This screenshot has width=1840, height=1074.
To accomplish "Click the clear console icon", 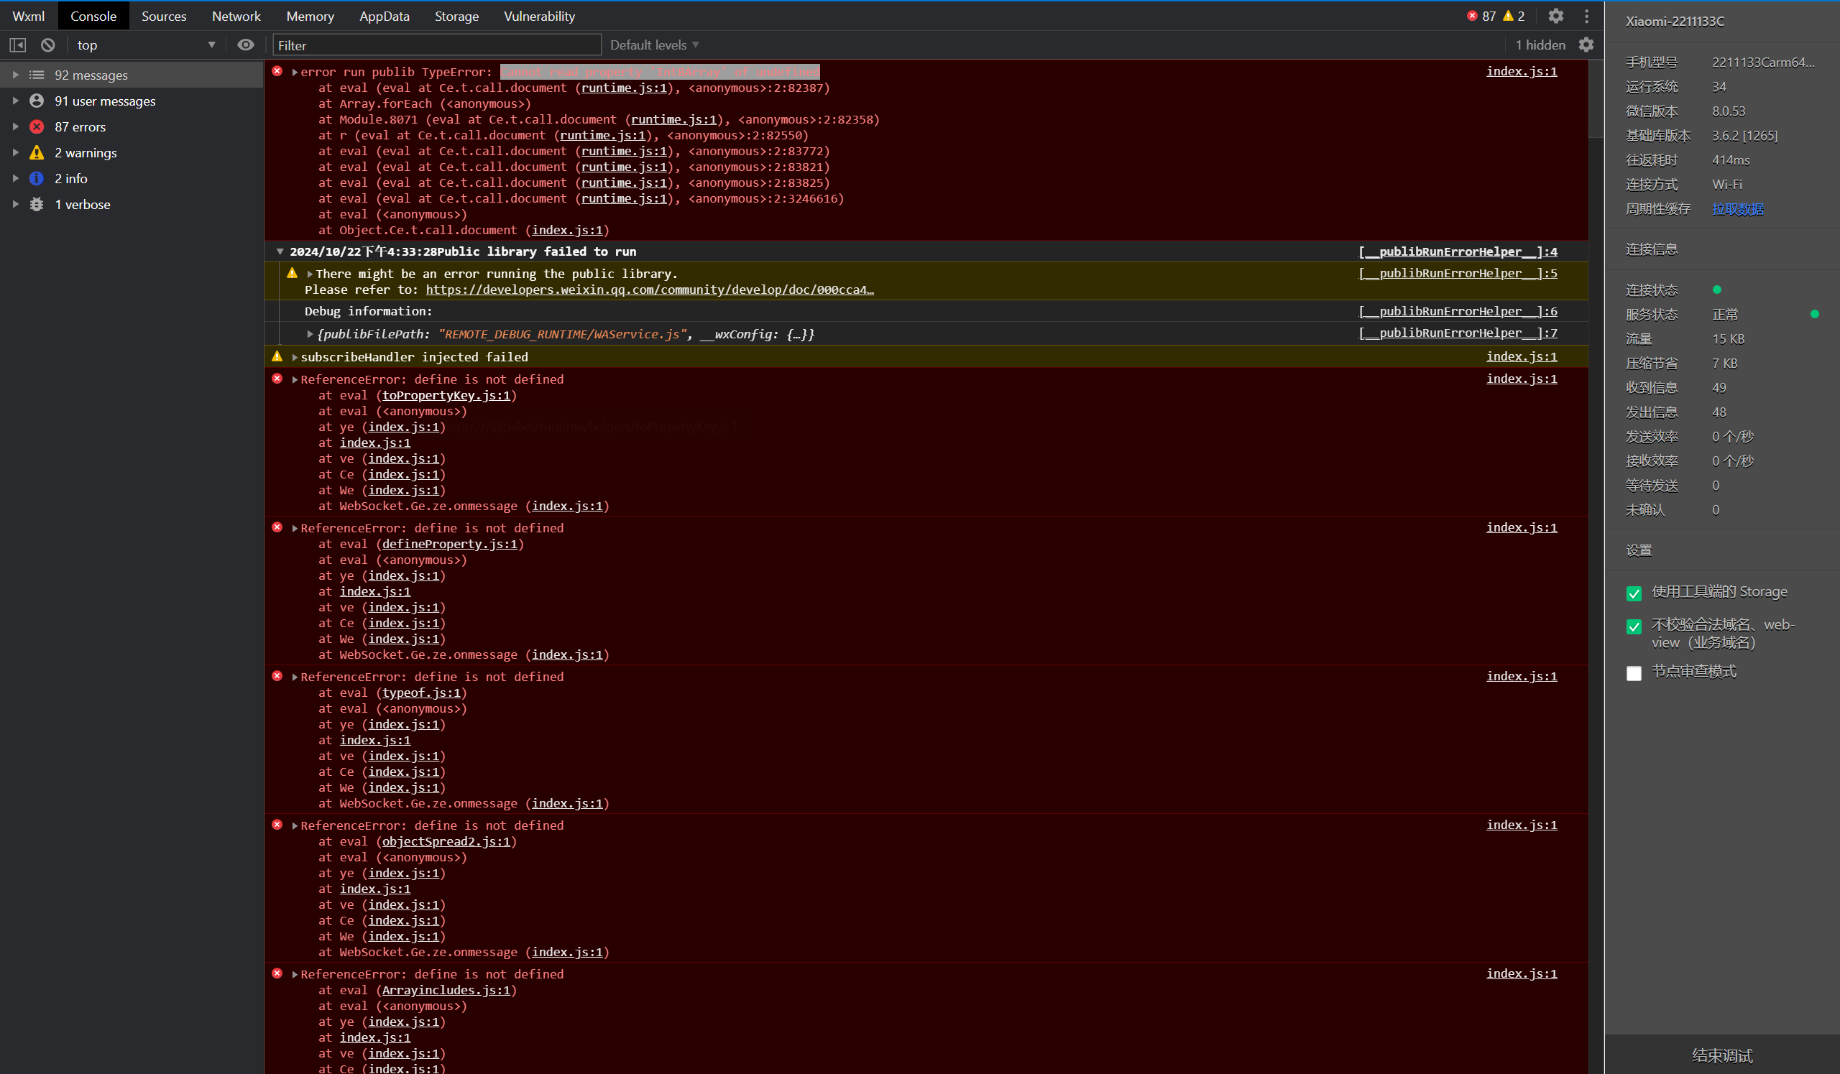I will tap(48, 45).
